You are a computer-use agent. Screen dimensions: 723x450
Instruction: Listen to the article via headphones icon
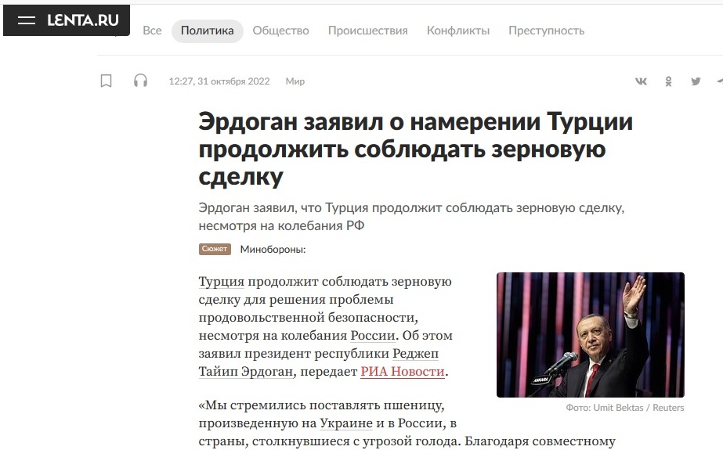(141, 81)
